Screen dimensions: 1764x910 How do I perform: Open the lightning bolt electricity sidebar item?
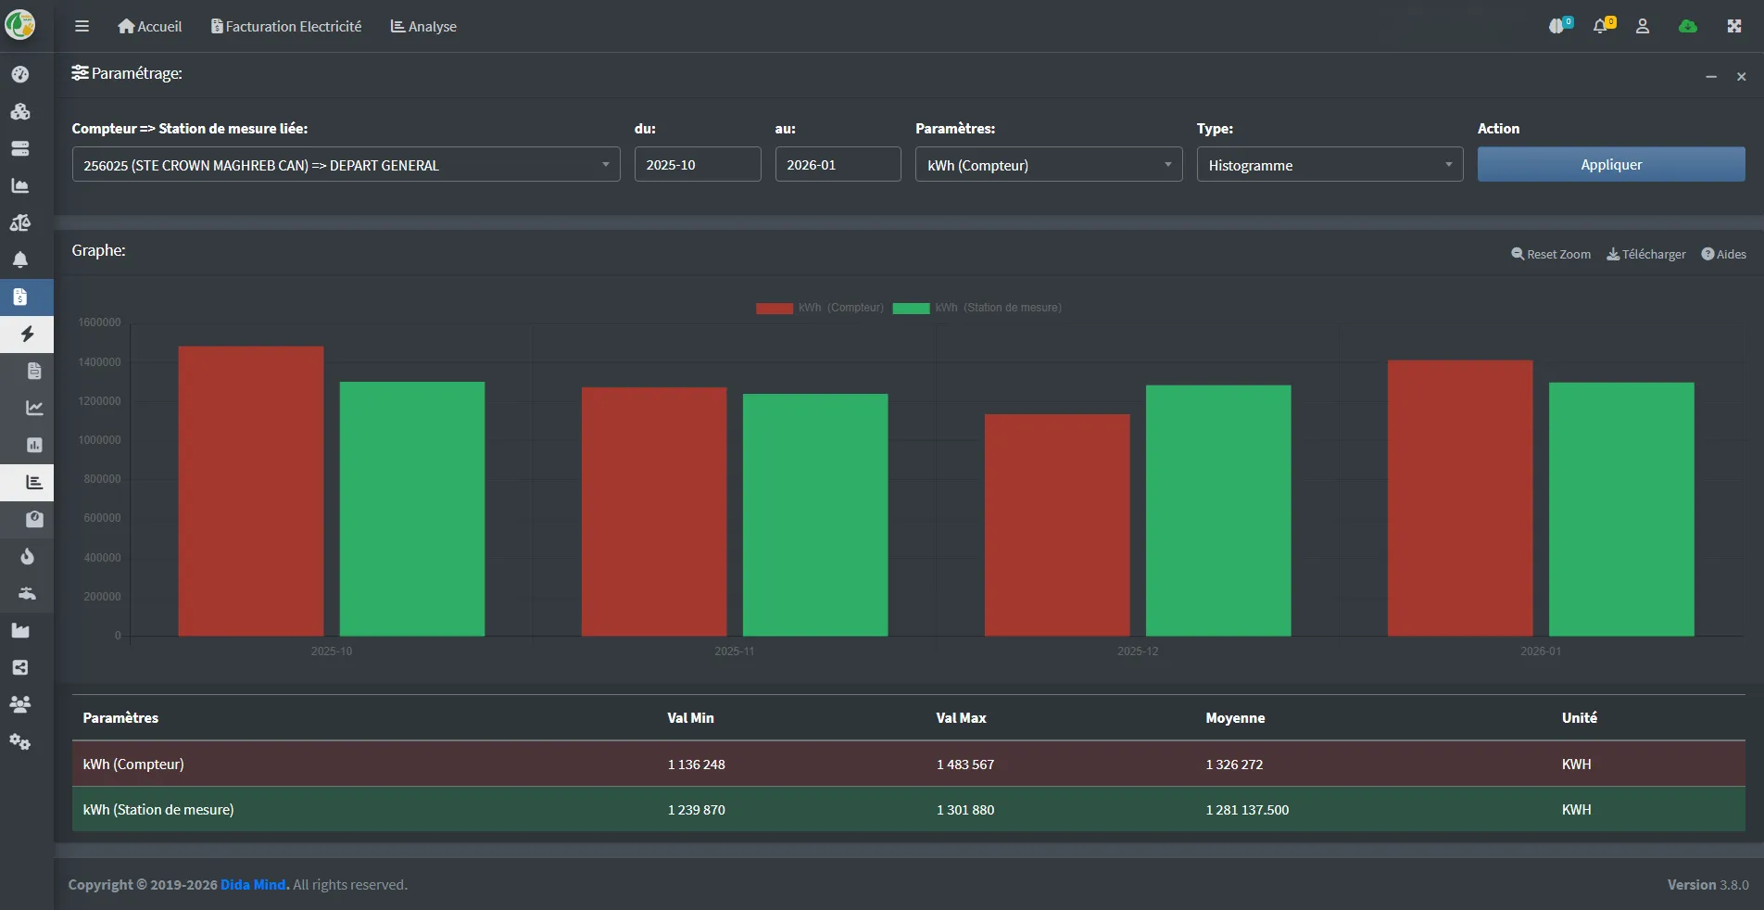27,334
